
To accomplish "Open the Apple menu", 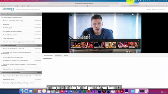I will point(2,1).
